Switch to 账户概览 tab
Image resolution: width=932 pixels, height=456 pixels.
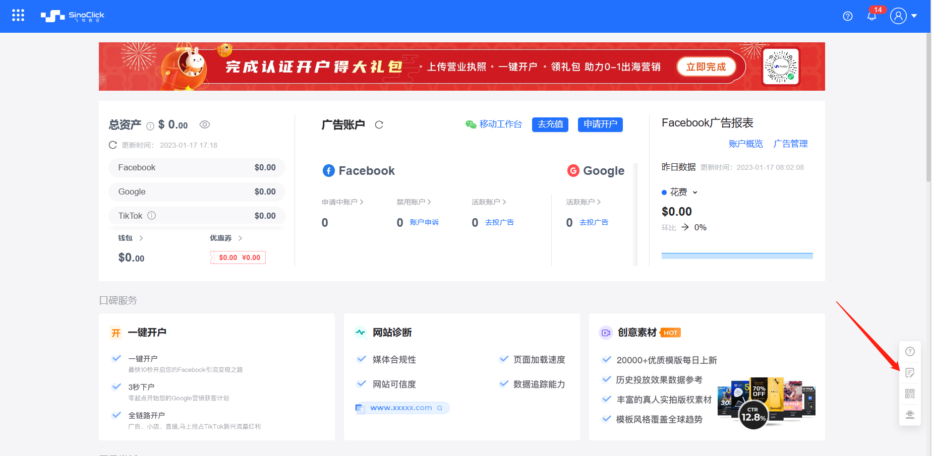point(745,144)
